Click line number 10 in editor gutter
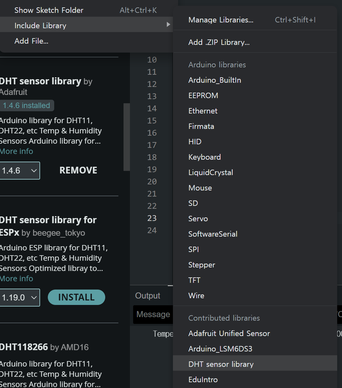This screenshot has width=342, height=388. [152, 60]
